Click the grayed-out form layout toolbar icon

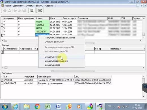[24, 10]
